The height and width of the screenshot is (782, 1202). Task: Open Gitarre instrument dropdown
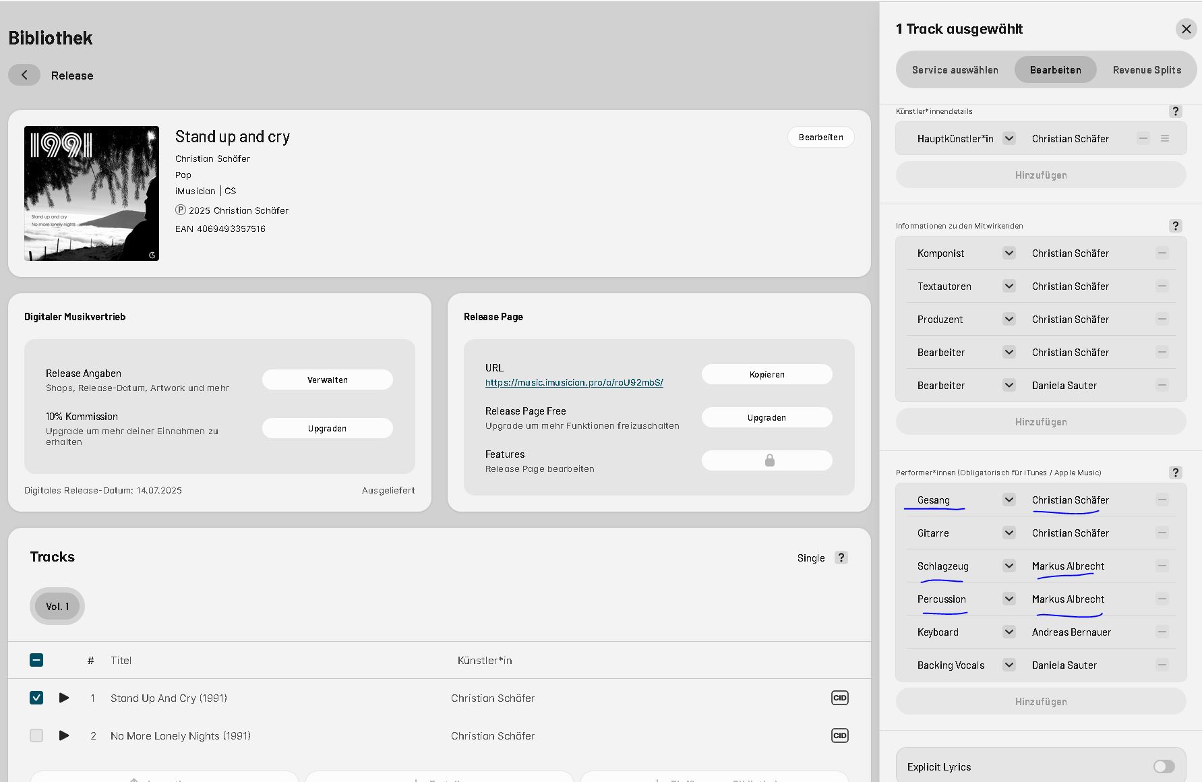[x=1009, y=533]
